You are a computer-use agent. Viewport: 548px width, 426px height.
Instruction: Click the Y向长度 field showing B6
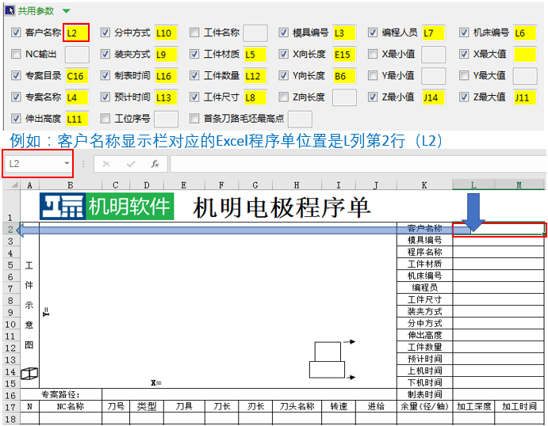[344, 76]
